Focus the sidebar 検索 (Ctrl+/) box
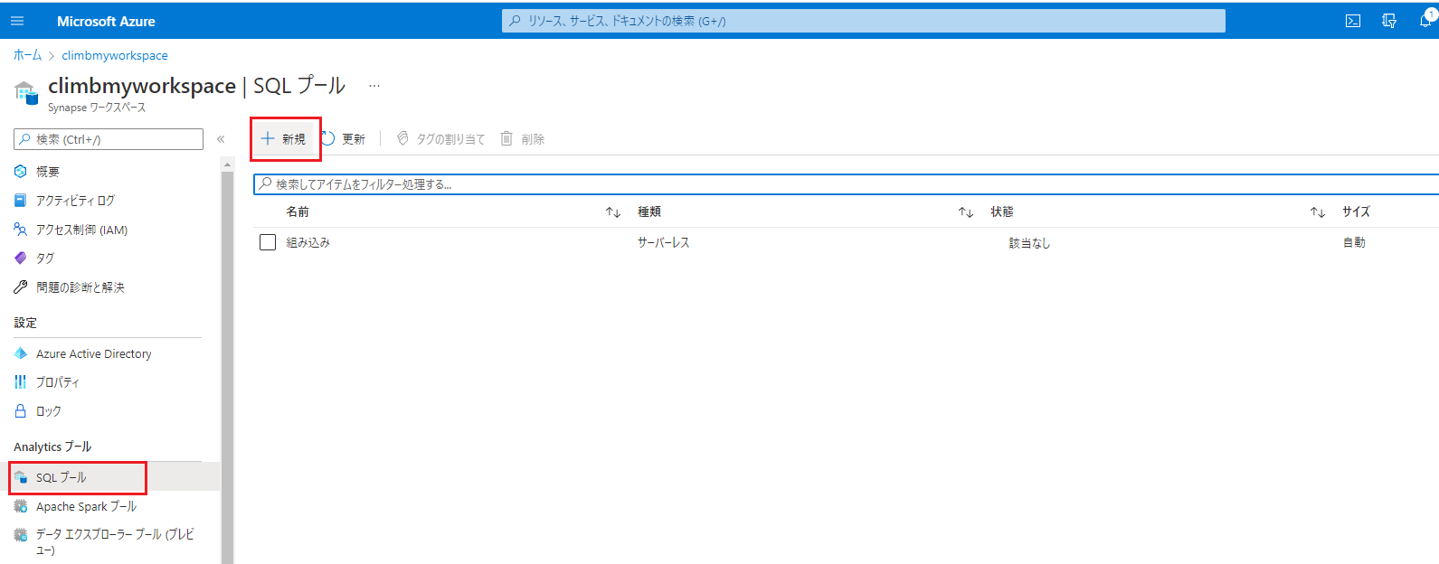The height and width of the screenshot is (564, 1439). click(x=109, y=139)
